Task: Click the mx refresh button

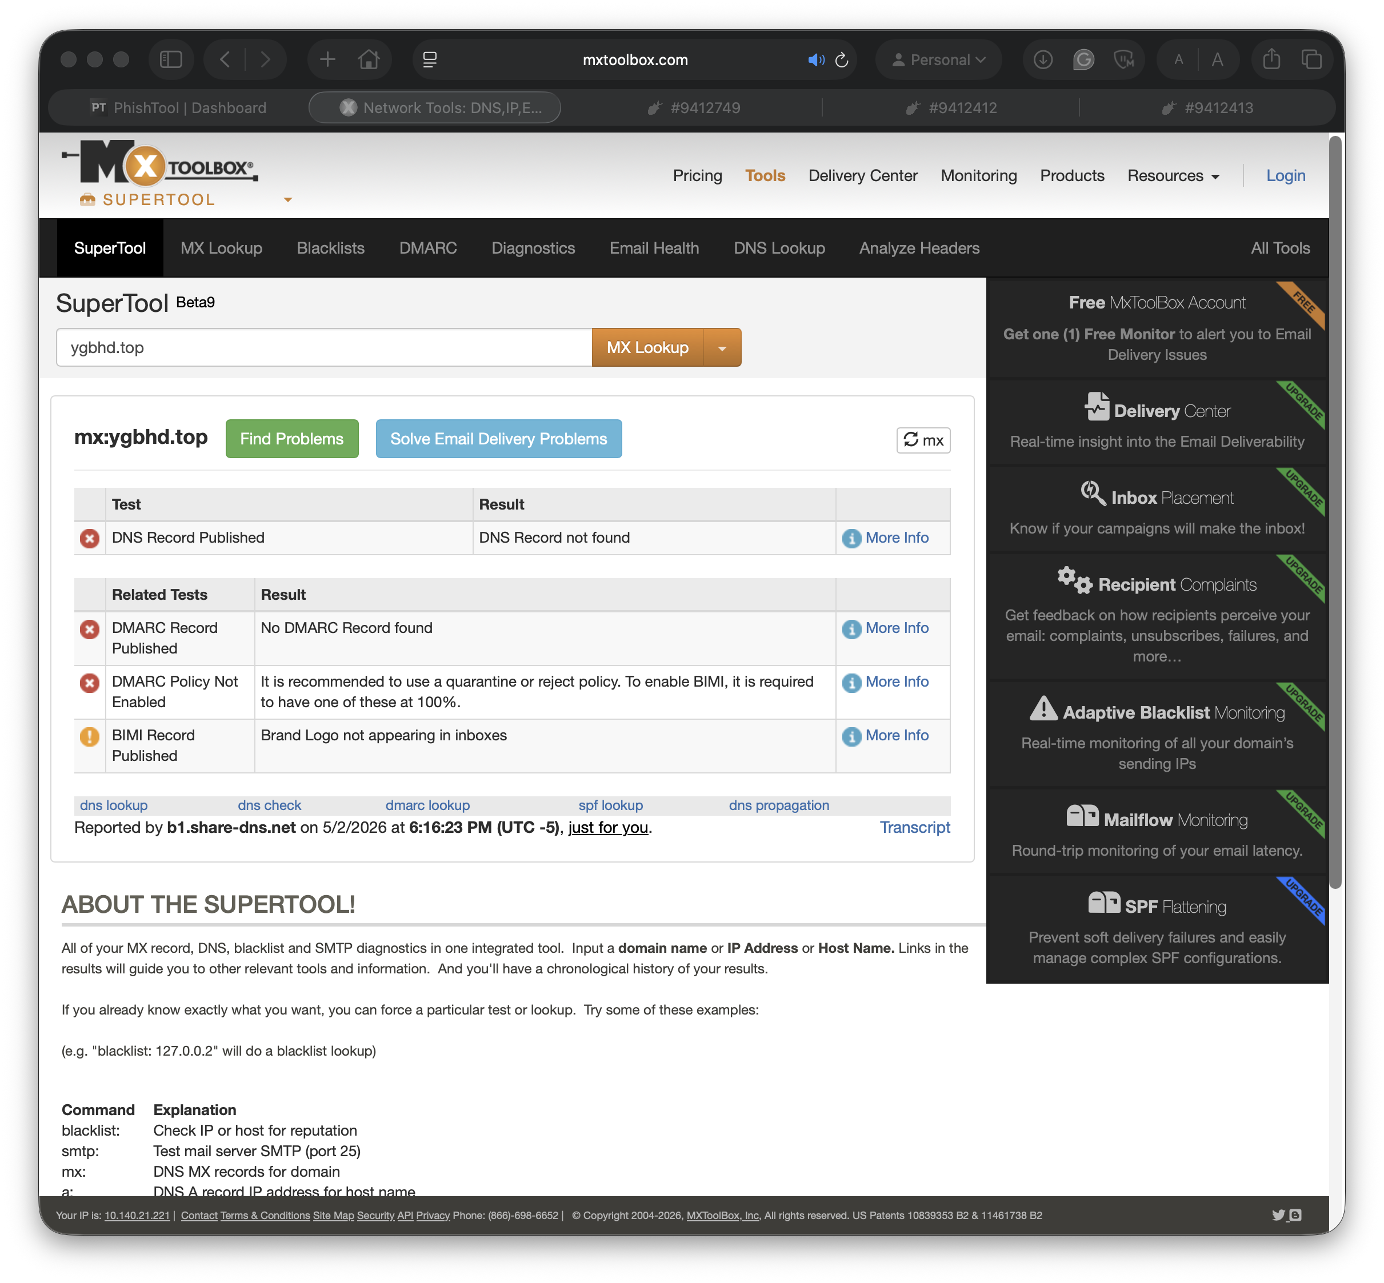Action: coord(923,440)
